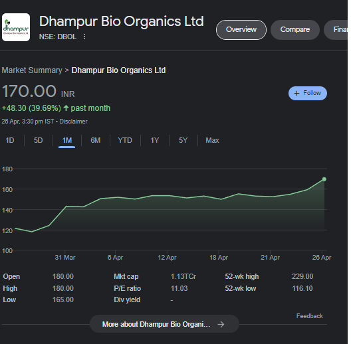Select the 1M chart range
This screenshot has width=351, height=344.
(x=67, y=140)
